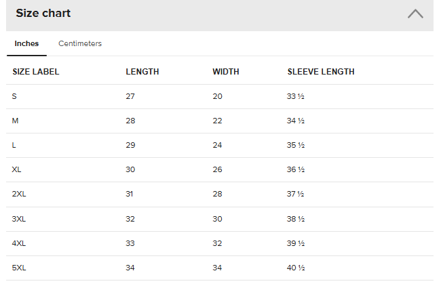Select the L size row label

pyautogui.click(x=14, y=145)
